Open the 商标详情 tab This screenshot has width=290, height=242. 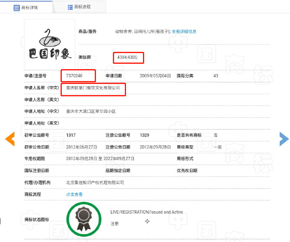pyautogui.click(x=26, y=7)
